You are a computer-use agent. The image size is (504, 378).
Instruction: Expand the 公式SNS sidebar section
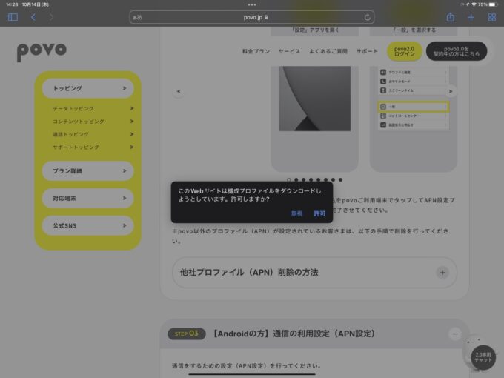click(x=88, y=225)
